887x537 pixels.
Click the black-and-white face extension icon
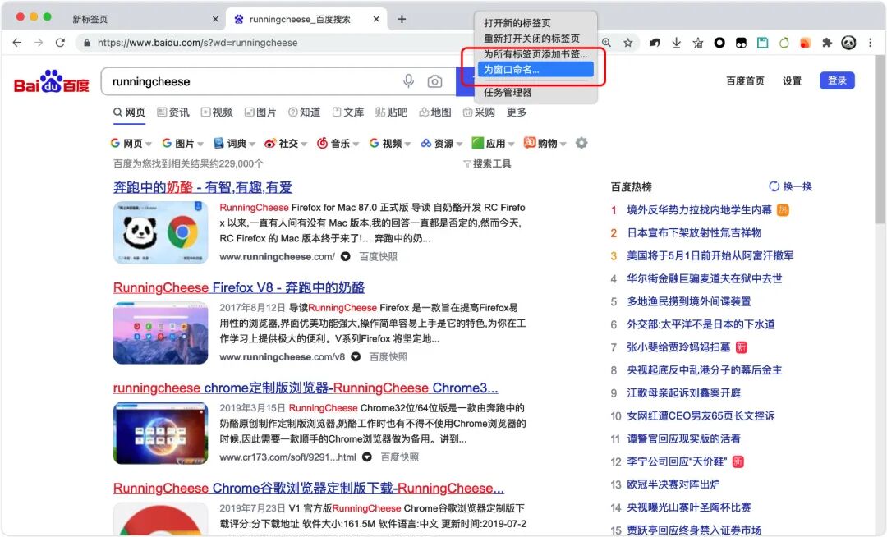[741, 43]
